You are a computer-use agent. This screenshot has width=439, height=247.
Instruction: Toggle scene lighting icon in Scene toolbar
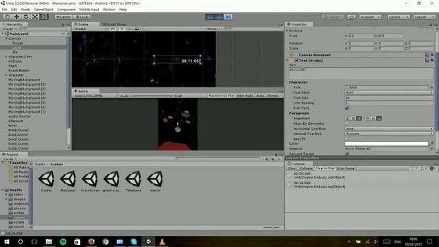click(x=121, y=29)
